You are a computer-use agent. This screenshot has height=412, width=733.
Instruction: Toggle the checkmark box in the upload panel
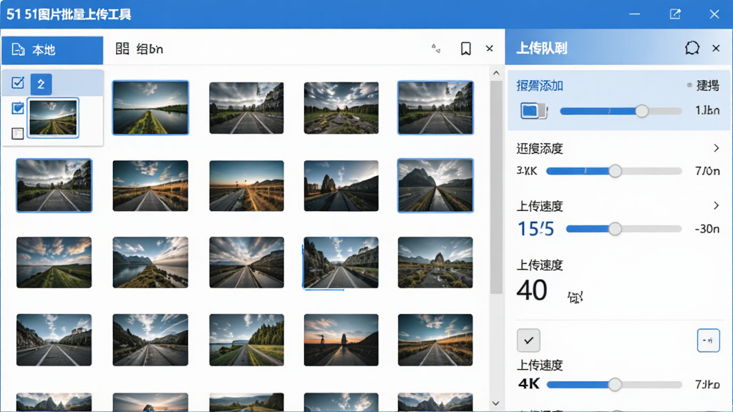(528, 340)
